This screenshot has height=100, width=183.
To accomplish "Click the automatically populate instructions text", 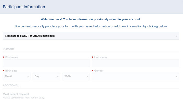I will (91, 26).
